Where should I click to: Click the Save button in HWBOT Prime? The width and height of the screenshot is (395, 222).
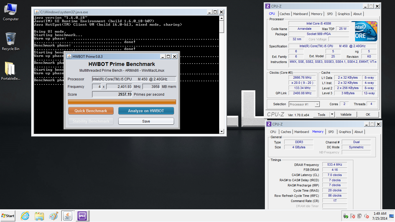[x=146, y=121]
